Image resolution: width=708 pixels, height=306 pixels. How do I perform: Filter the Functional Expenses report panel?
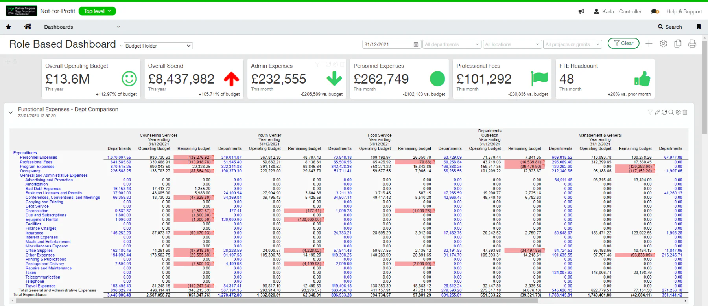650,112
